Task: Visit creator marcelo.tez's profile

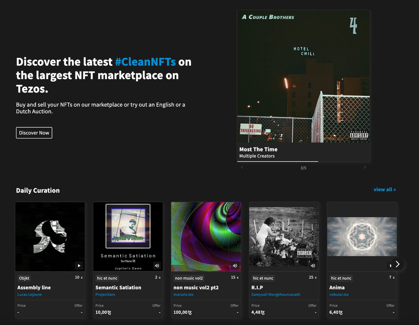Action: [x=183, y=295]
